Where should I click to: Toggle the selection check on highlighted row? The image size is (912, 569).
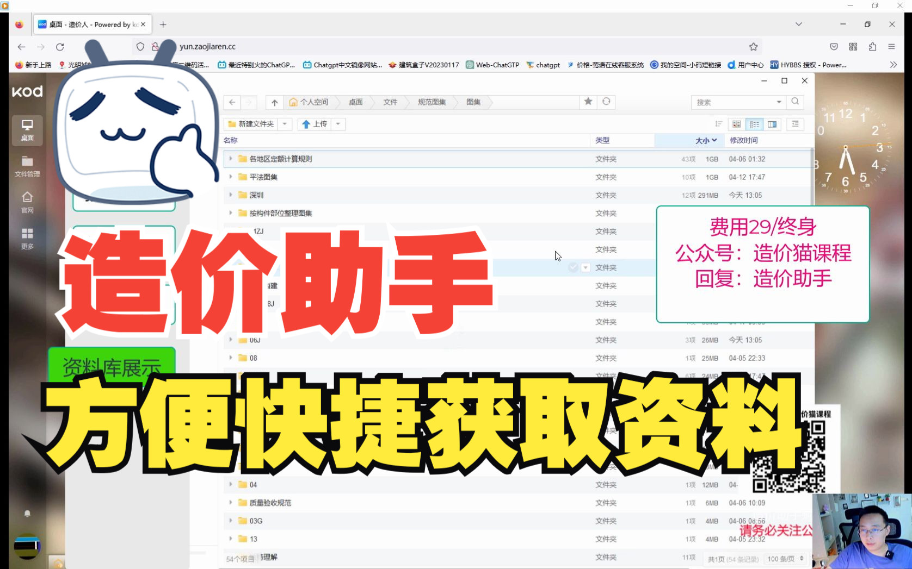[573, 267]
